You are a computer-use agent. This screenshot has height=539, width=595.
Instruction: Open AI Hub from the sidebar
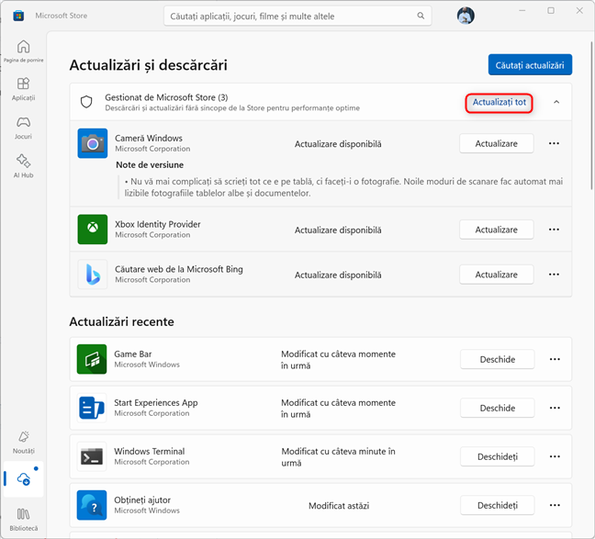coord(23,164)
